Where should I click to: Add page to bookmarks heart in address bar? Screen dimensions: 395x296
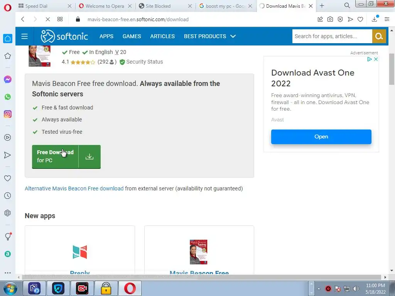click(x=360, y=19)
